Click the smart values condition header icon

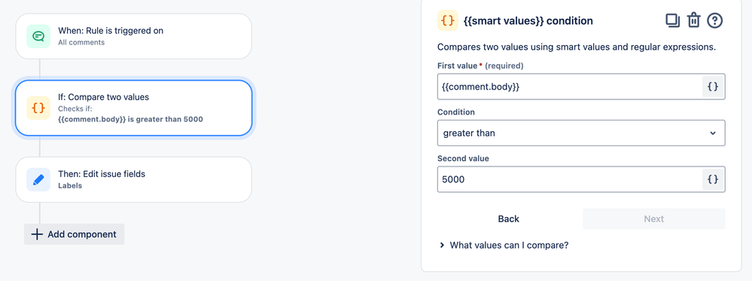(447, 20)
